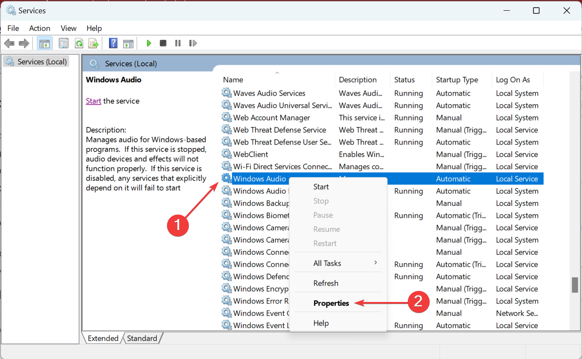
Task: Click the Start the service link
Action: [x=94, y=101]
